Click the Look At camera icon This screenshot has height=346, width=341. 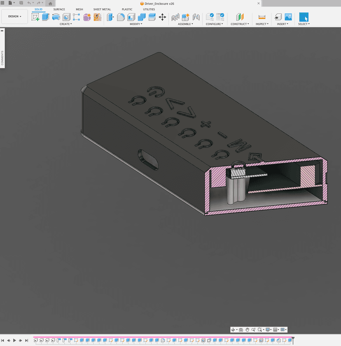coord(241,330)
